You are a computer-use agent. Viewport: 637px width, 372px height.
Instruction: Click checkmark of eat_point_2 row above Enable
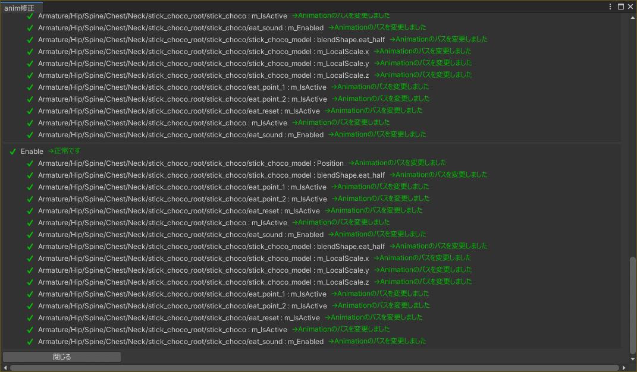point(30,99)
